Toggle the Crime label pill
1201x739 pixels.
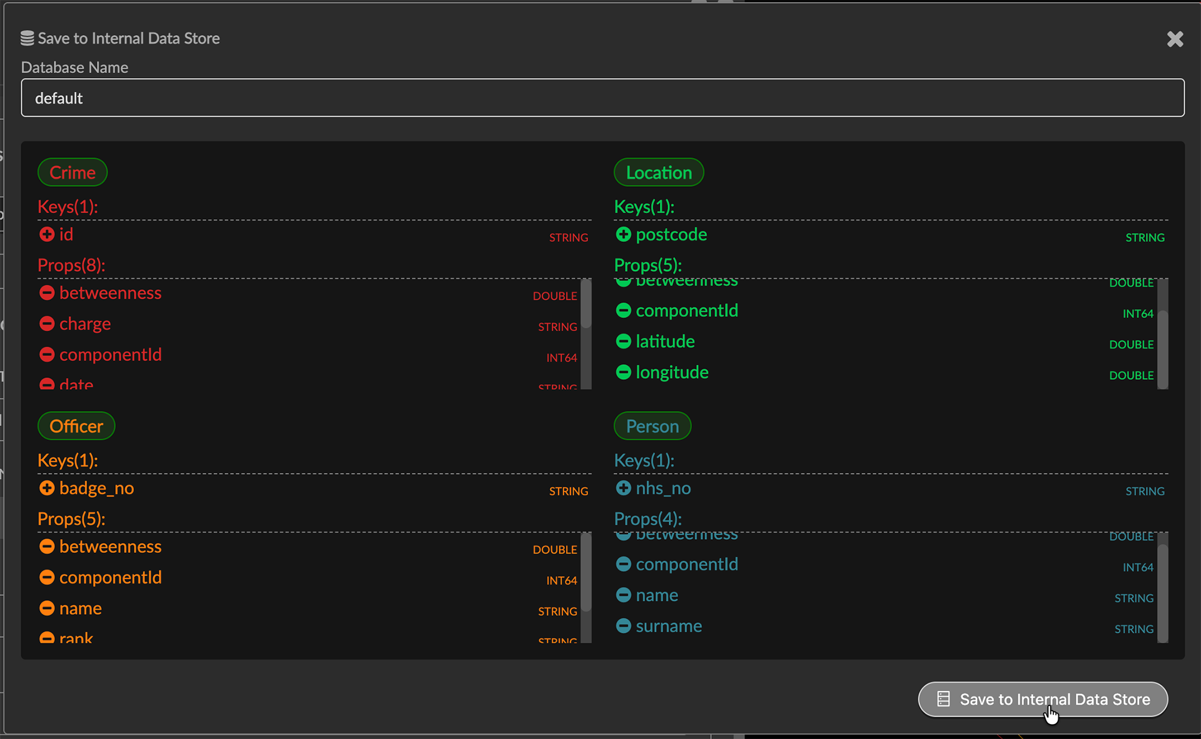click(73, 172)
